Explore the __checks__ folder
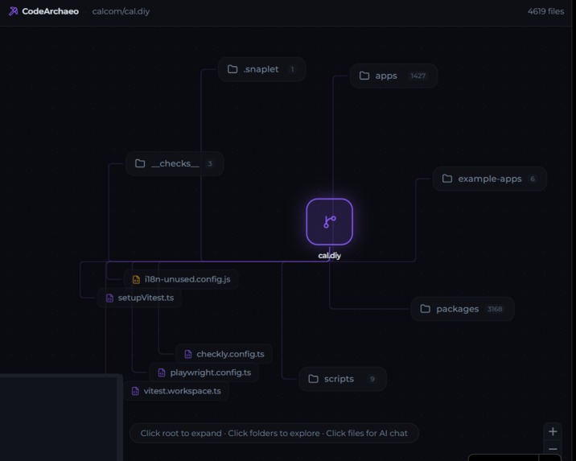The image size is (576, 461). click(x=175, y=163)
